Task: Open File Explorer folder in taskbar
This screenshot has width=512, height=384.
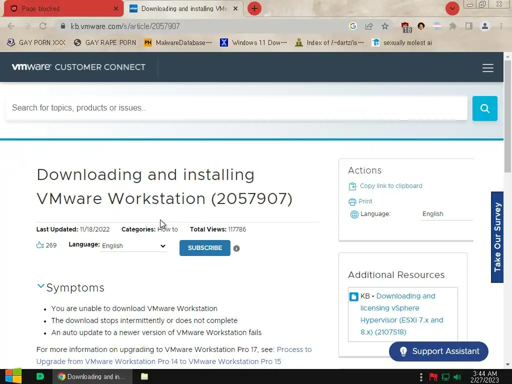Action: tap(144, 376)
